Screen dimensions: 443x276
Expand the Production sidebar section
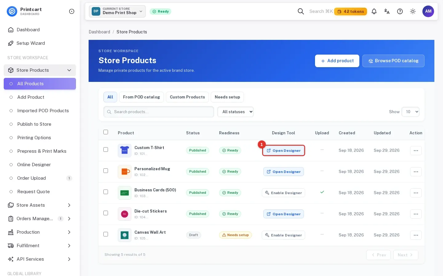(x=40, y=232)
